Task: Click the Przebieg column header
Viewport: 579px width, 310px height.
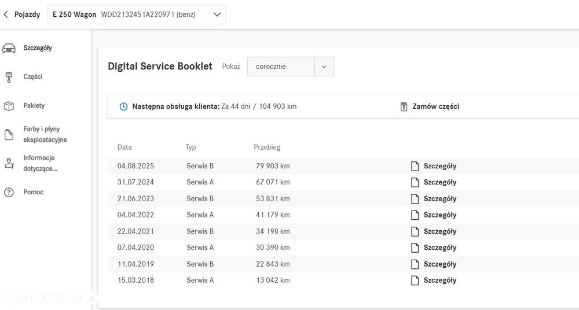Action: click(267, 147)
